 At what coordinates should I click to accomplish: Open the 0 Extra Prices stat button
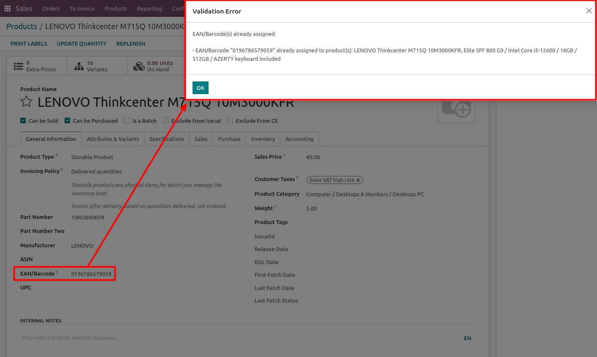37,66
